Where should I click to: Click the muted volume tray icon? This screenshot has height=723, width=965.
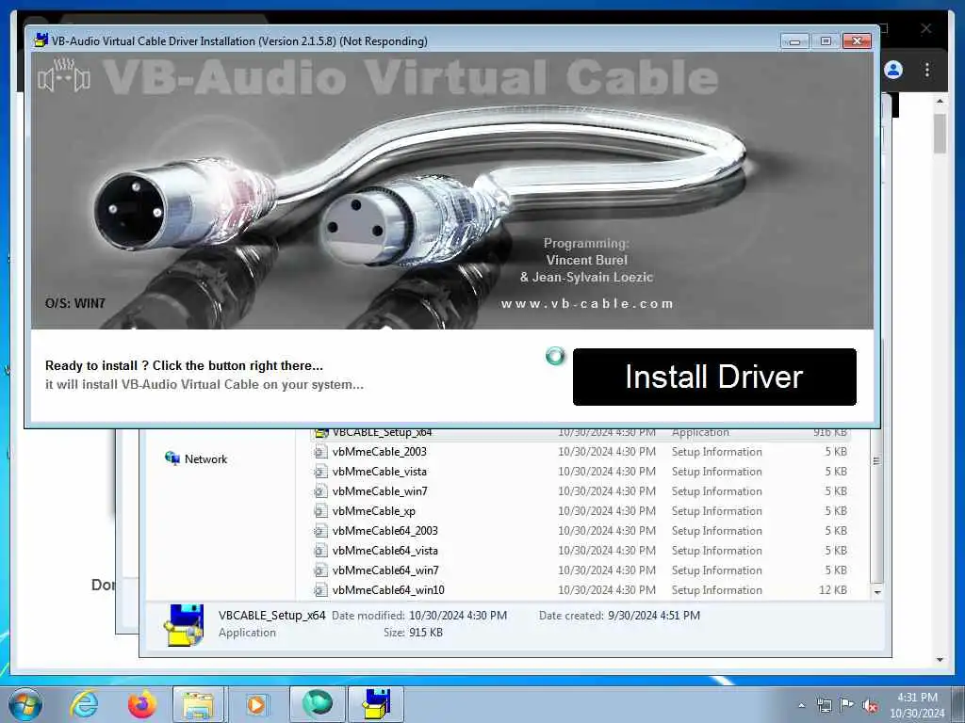point(870,705)
